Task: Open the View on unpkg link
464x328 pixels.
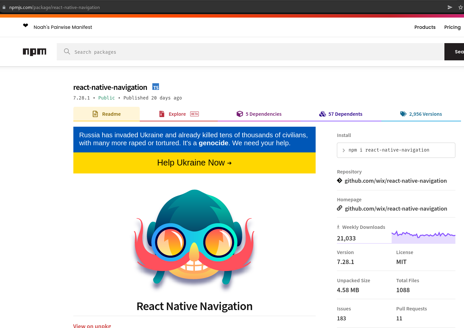Action: click(x=92, y=325)
